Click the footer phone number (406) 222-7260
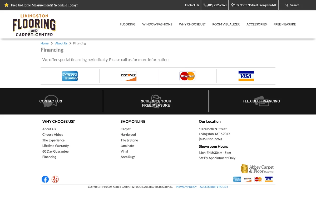This screenshot has width=316, height=197. coord(210,139)
